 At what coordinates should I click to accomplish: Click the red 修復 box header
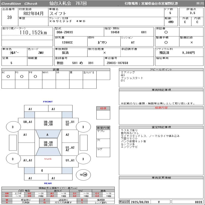[x=103, y=108]
